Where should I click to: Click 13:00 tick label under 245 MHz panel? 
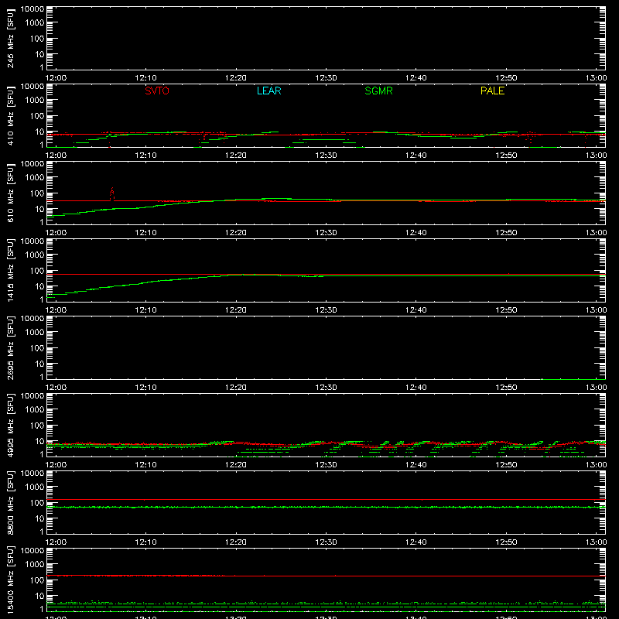pyautogui.click(x=596, y=78)
